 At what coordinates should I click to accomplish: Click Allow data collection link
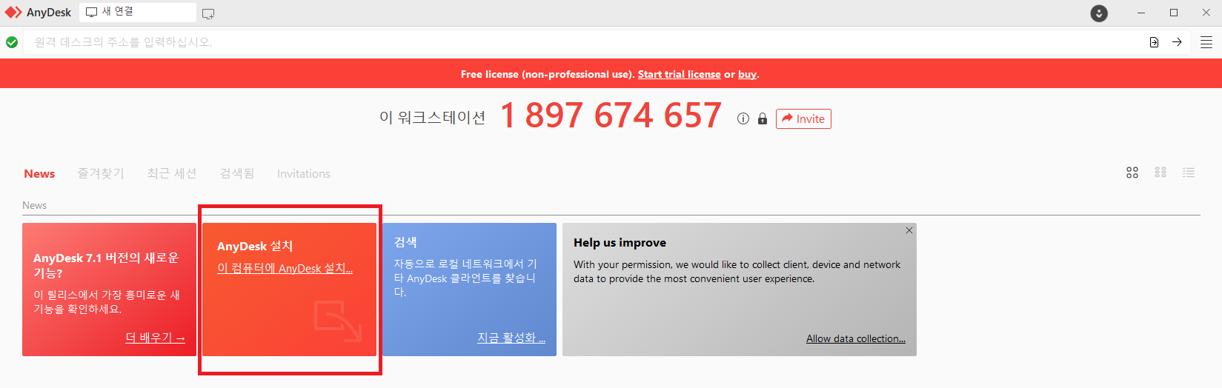(x=856, y=338)
